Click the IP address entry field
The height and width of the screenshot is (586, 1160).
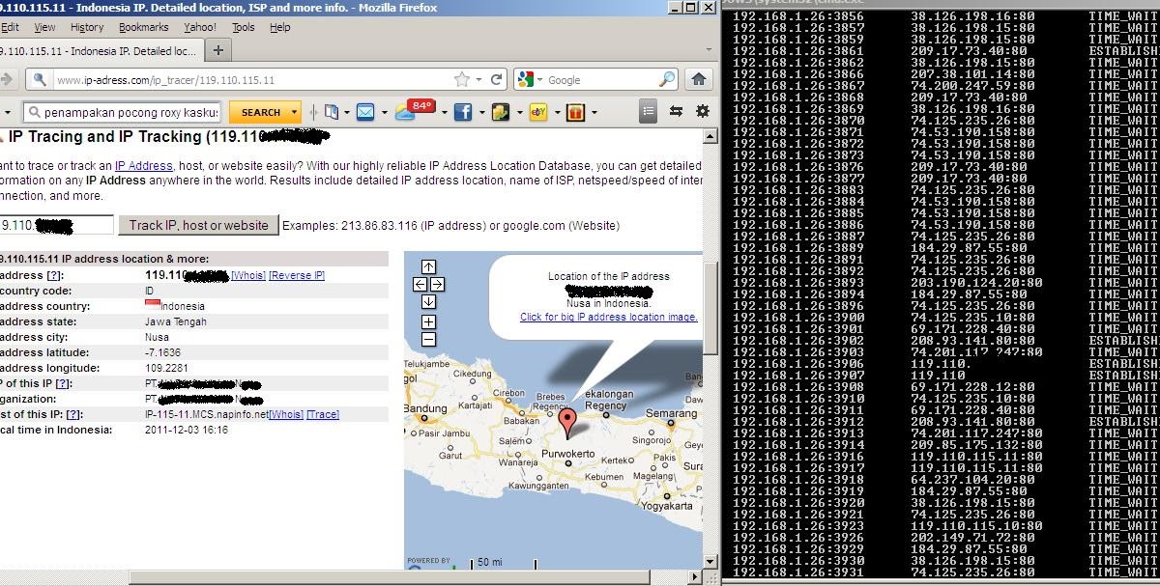point(56,225)
